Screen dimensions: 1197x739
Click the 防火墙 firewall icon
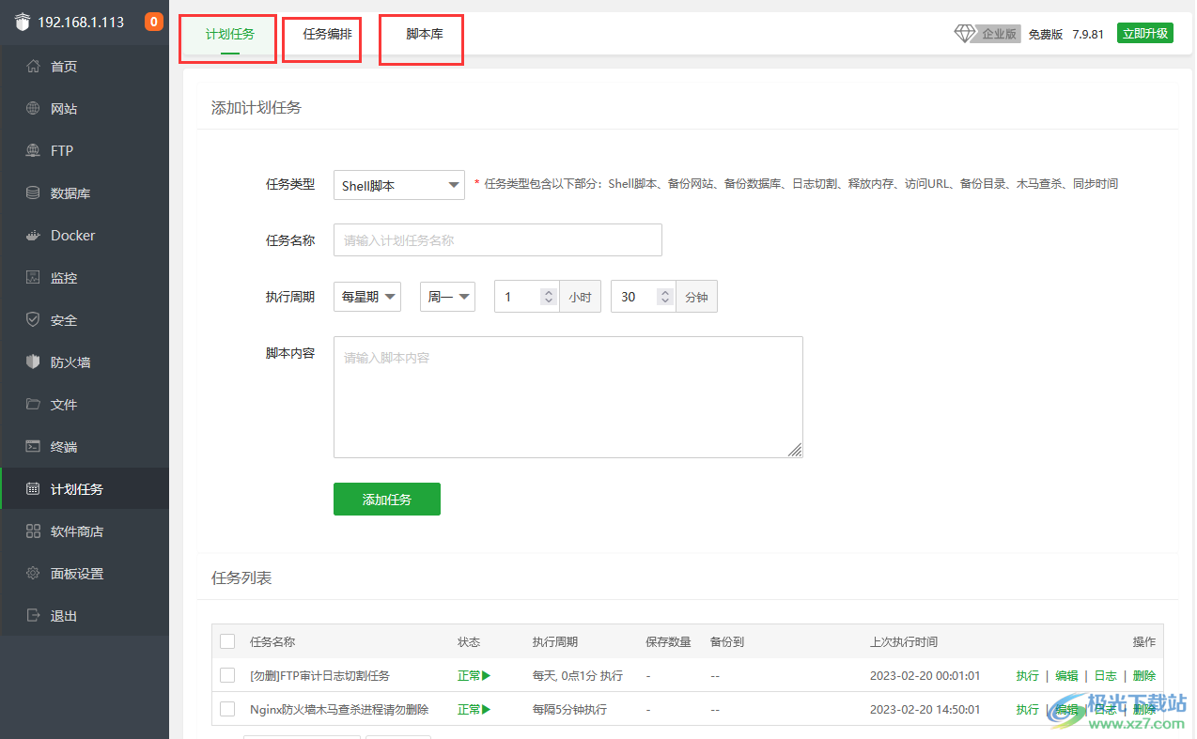pos(33,362)
